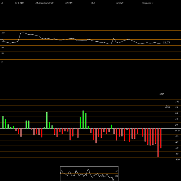Click the -80 label on MR axis
The image size is (181, 181).
(x=177, y=154)
